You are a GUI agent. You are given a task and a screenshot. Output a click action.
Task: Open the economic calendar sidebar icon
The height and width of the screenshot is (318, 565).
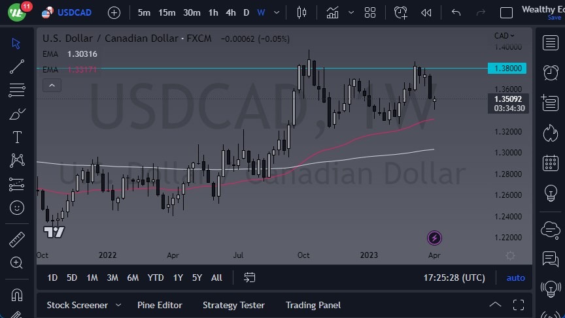(x=550, y=163)
